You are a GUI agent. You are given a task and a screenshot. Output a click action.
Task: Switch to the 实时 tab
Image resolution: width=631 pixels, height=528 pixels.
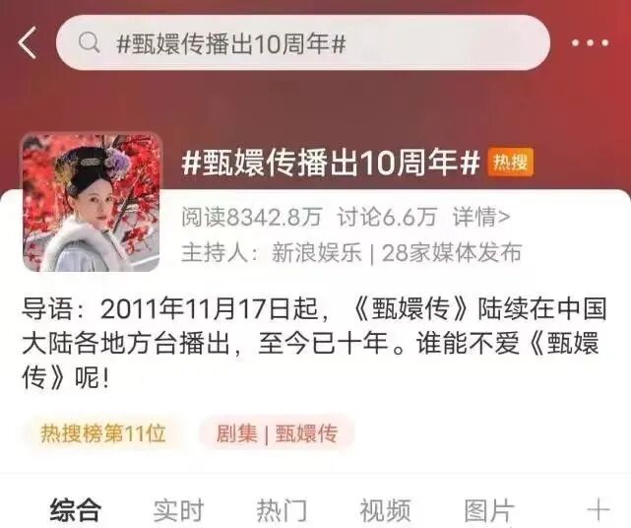click(x=178, y=510)
